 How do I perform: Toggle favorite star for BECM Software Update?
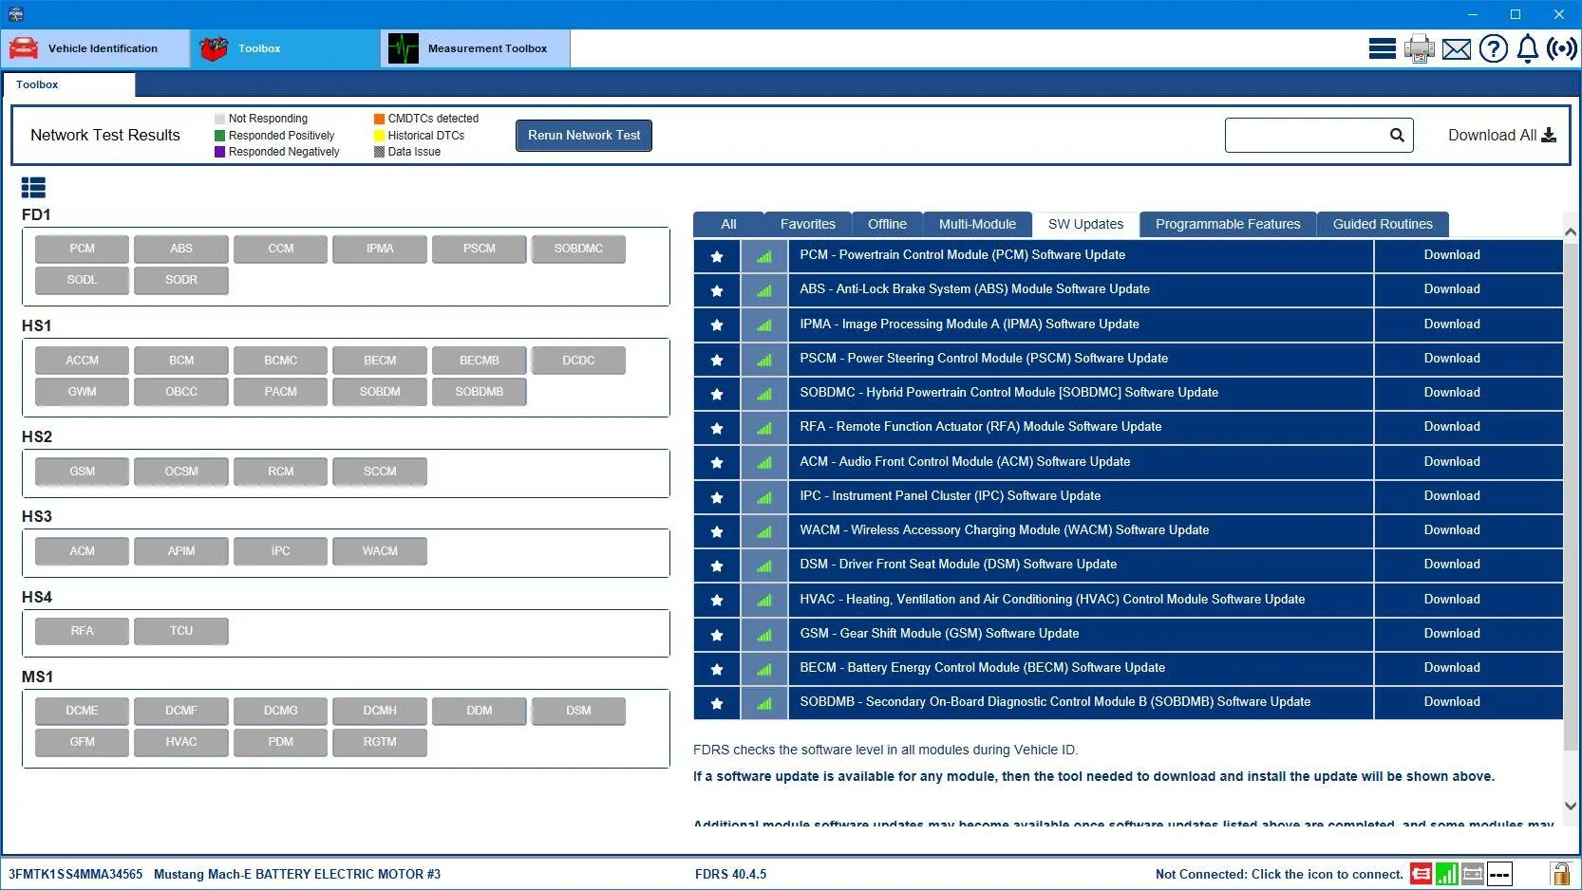pyautogui.click(x=717, y=668)
